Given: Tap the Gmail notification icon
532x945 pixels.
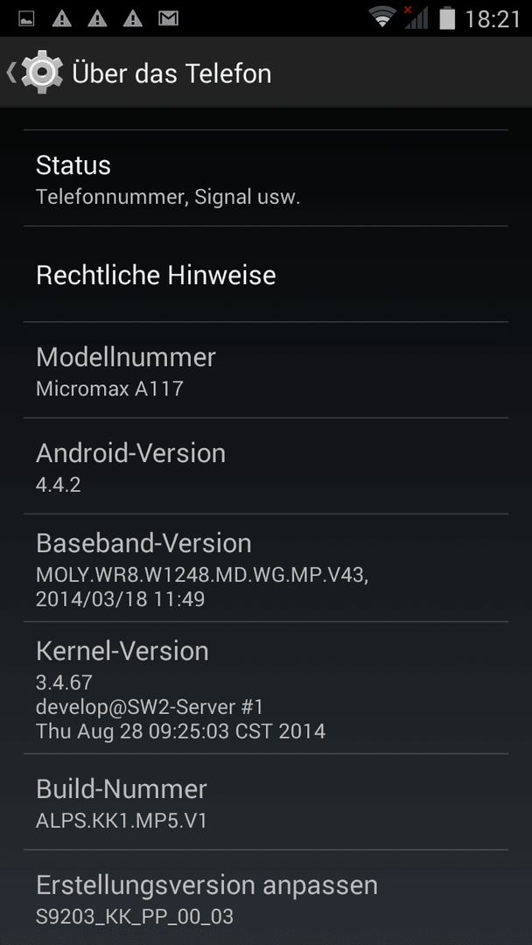Looking at the screenshot, I should point(169,18).
